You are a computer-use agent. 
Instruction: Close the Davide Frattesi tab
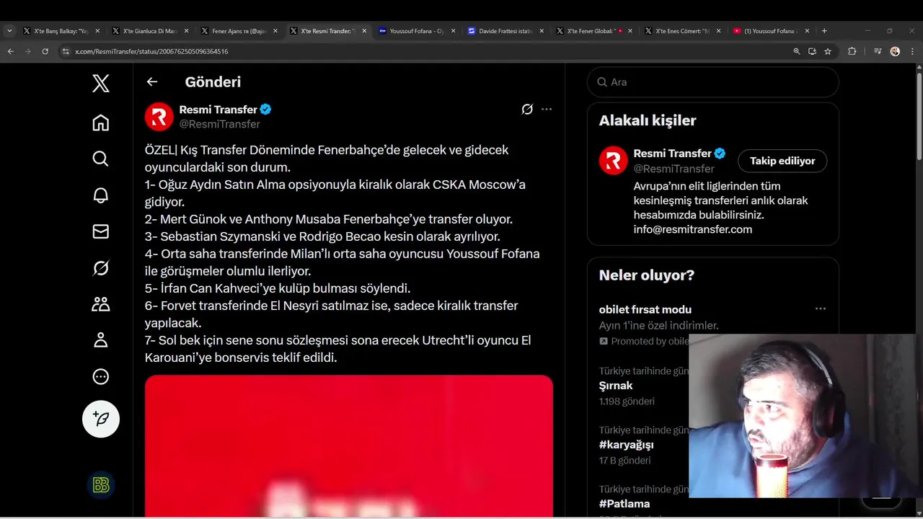coord(542,31)
